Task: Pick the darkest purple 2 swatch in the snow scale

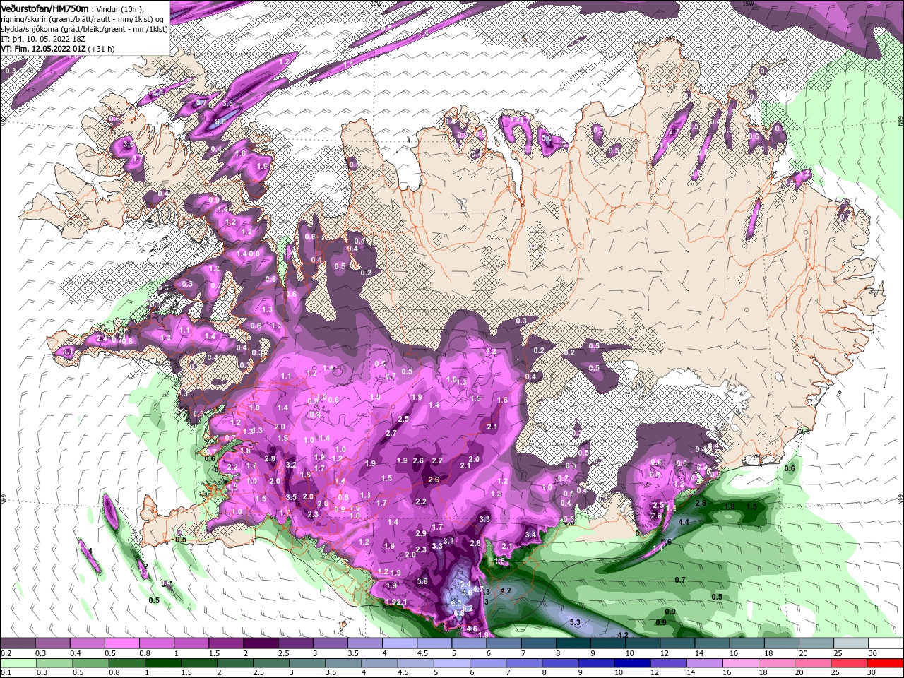Action: point(260,643)
